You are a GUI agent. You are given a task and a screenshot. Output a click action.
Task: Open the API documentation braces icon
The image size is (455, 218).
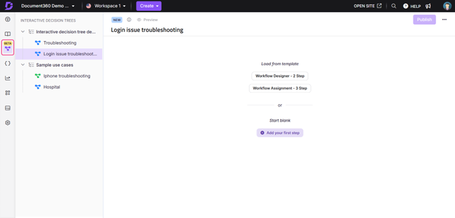8,64
